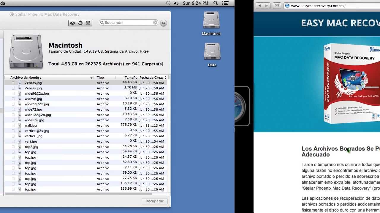Tick the wide96.jpg checkbox

click(13, 99)
